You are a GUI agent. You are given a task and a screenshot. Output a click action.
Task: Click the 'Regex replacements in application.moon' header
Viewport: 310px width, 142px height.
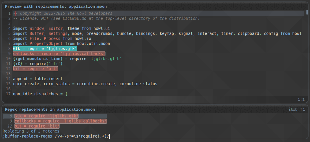(x=50, y=109)
